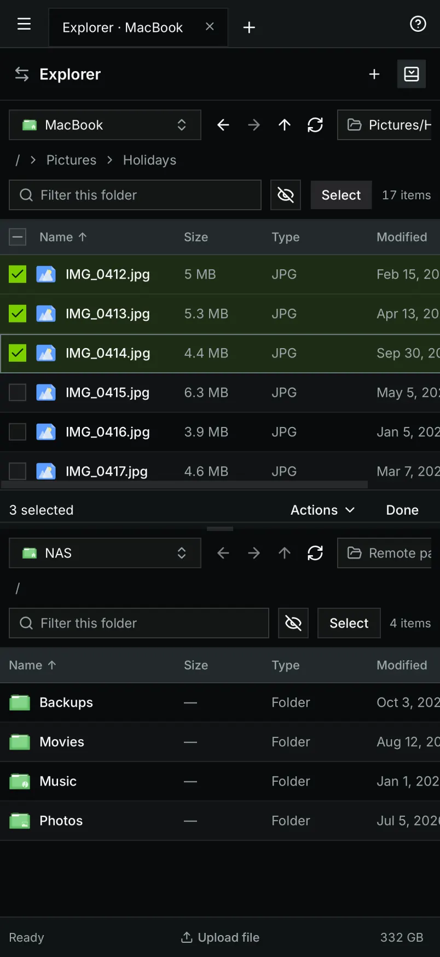440x957 pixels.
Task: Open the Movies folder row
Action: pyautogui.click(x=220, y=742)
